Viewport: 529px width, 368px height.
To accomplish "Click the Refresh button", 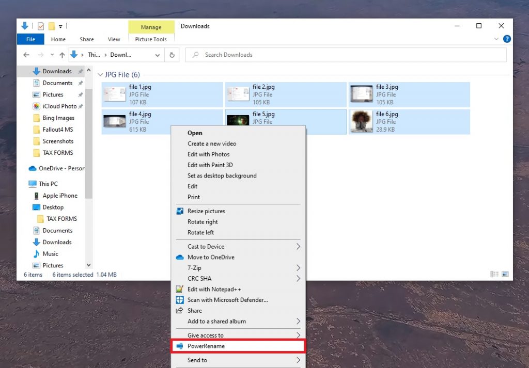I will coord(172,55).
